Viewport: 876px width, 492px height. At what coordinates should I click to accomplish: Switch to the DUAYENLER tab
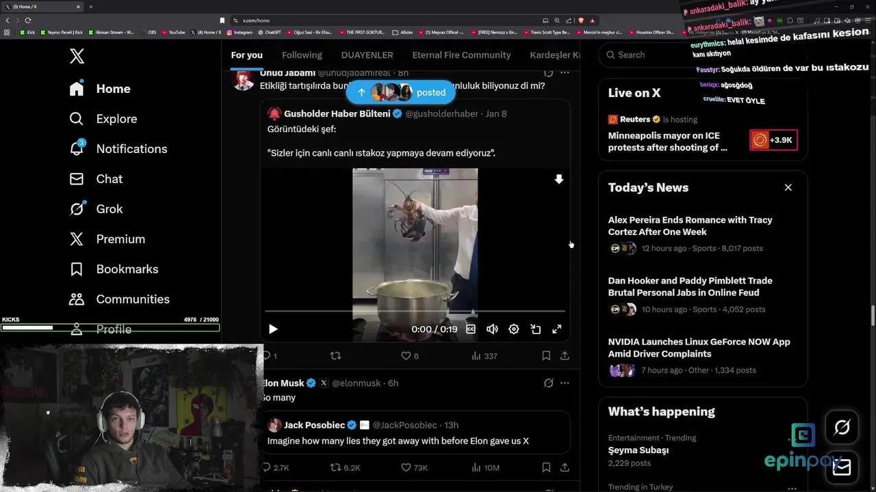(x=367, y=55)
